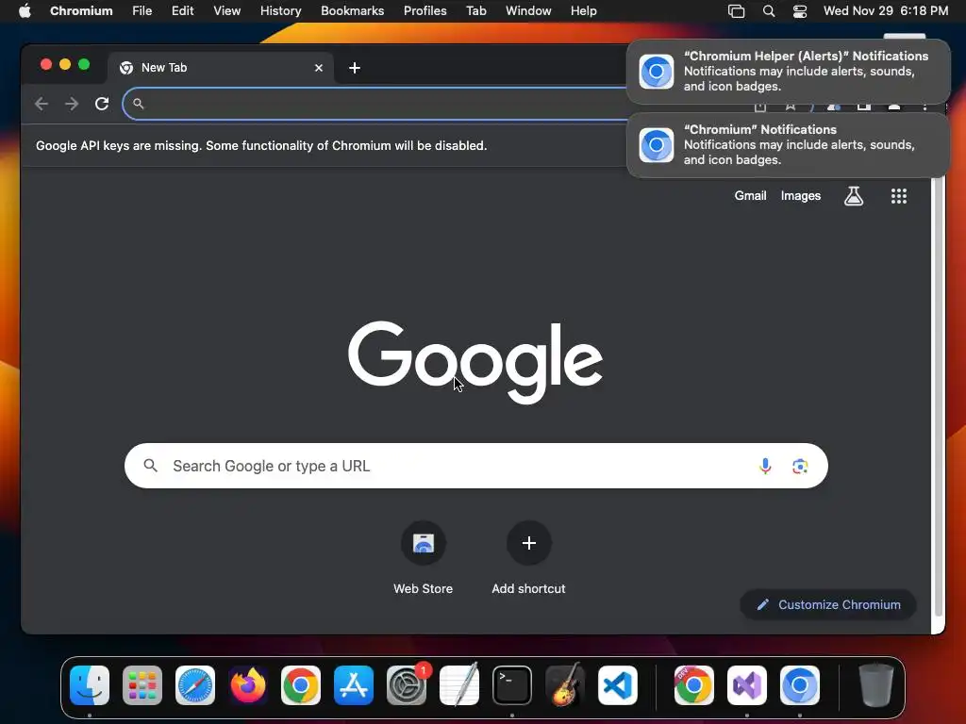Open the Web Store shortcut
This screenshot has width=966, height=724.
(424, 558)
